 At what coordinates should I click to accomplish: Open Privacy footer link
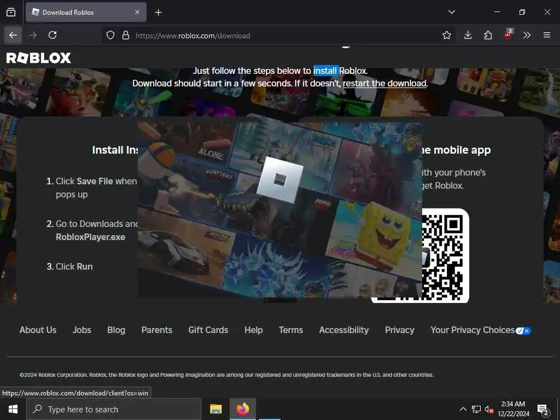point(400,330)
